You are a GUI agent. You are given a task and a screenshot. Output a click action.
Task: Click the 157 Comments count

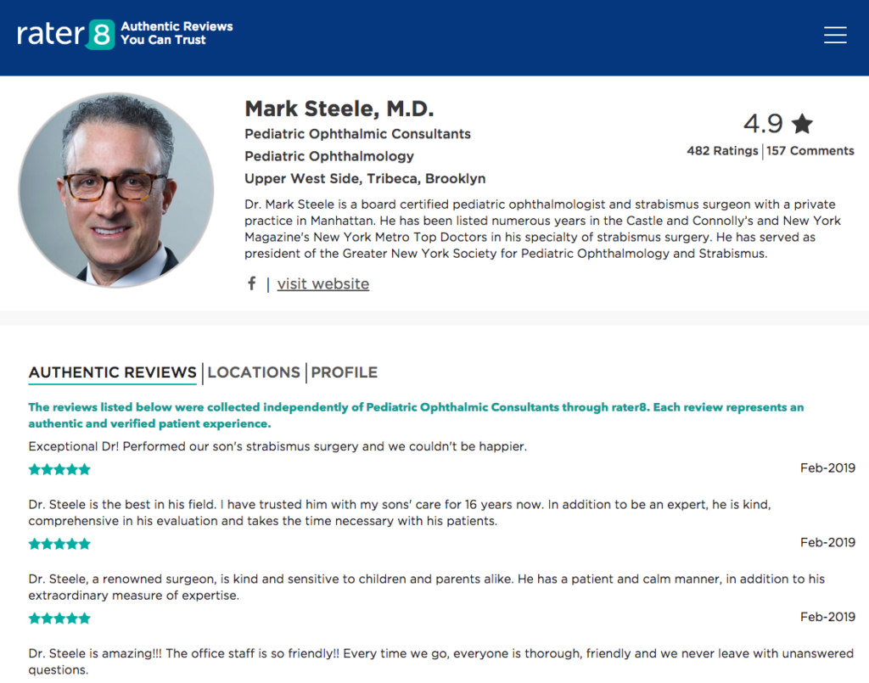810,151
